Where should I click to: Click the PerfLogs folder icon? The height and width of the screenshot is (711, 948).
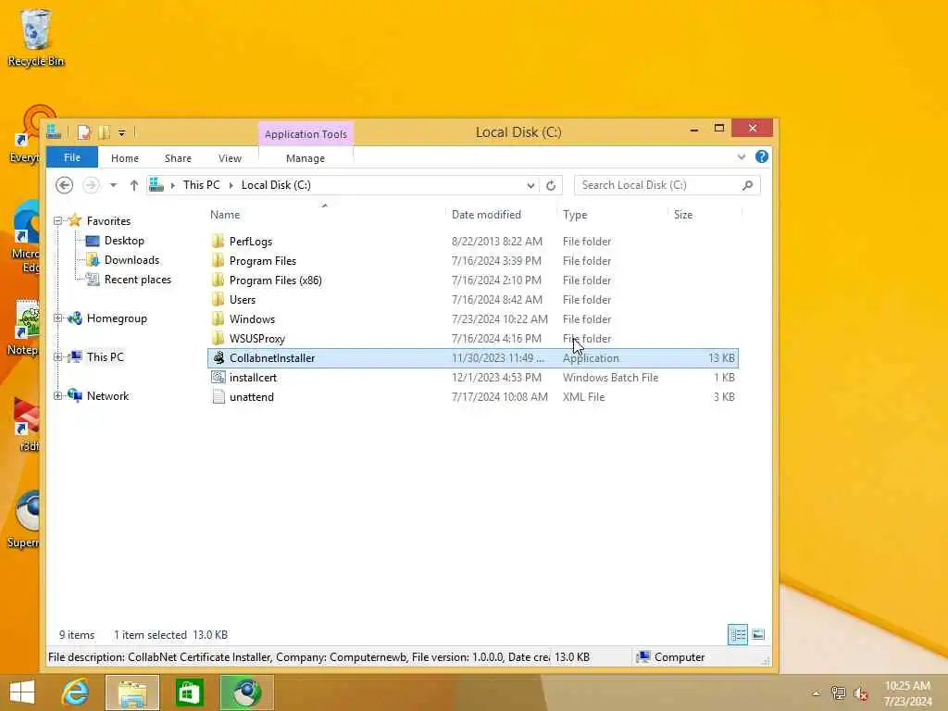218,241
